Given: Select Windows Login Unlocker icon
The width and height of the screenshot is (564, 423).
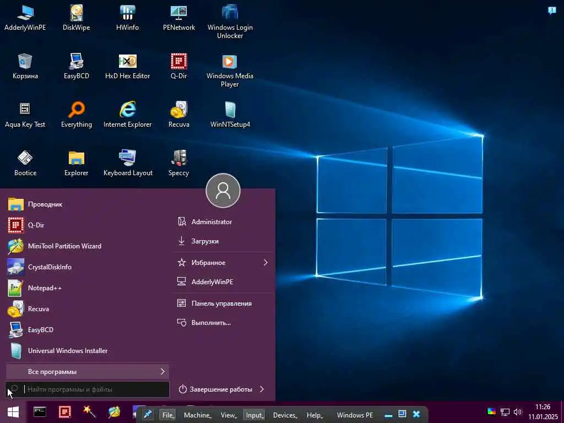Looking at the screenshot, I should 230,21.
